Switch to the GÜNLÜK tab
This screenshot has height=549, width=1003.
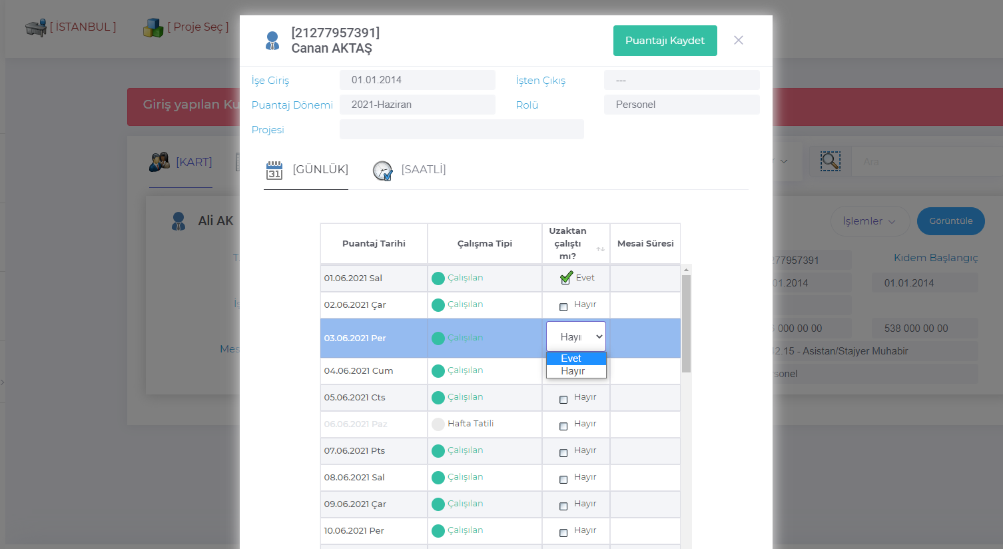320,169
